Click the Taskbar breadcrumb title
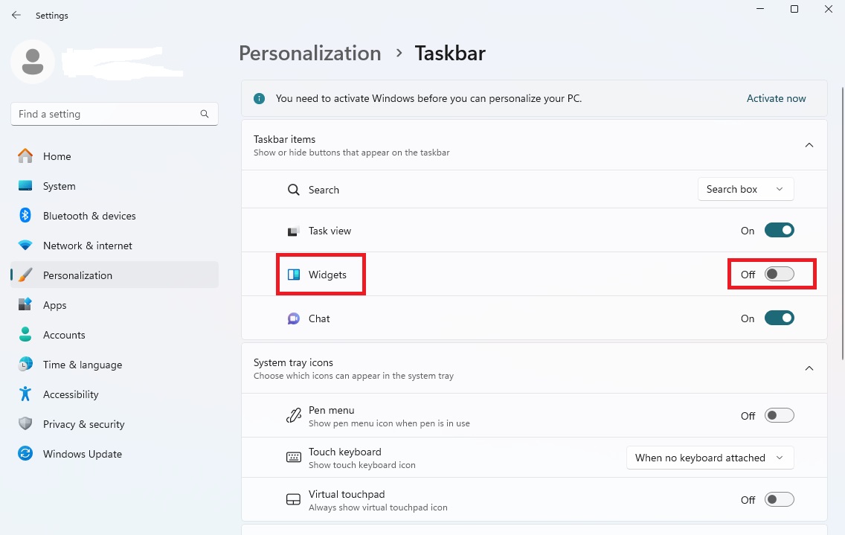The height and width of the screenshot is (535, 845). [450, 54]
